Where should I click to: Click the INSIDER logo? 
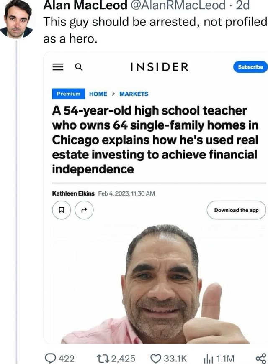160,67
